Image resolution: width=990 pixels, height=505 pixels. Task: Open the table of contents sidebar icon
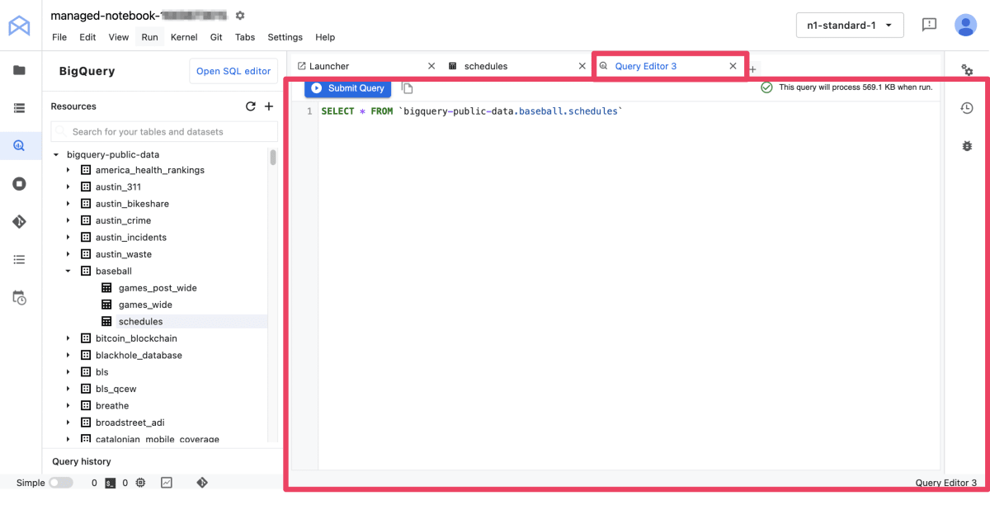(19, 260)
